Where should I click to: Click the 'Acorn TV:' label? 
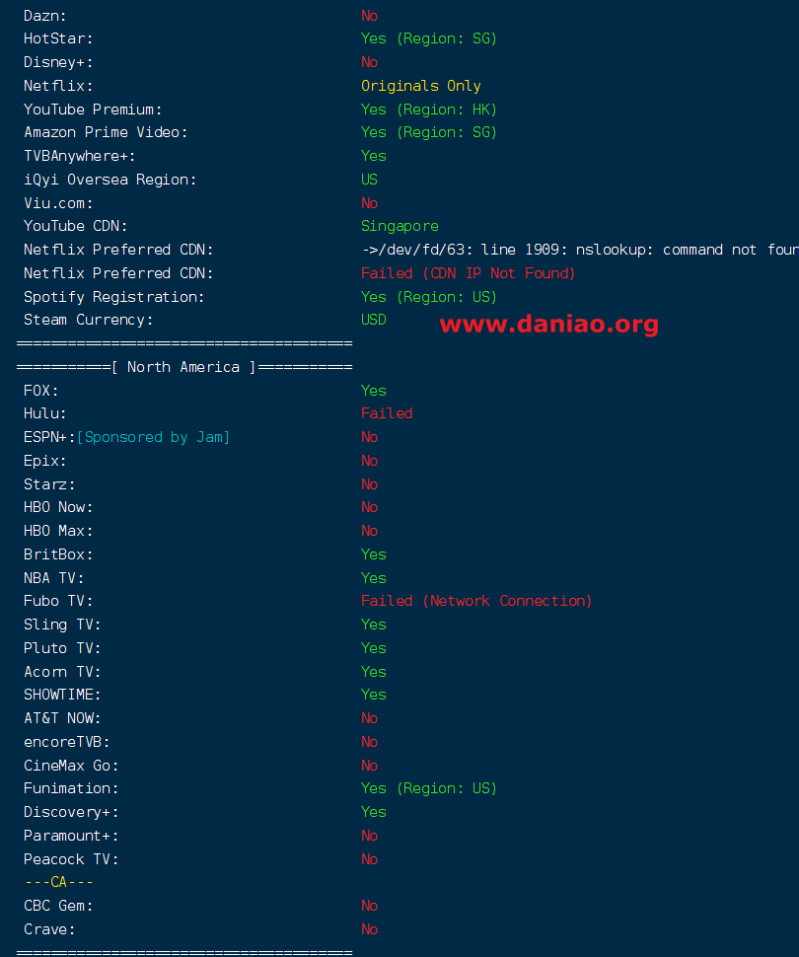click(x=62, y=672)
